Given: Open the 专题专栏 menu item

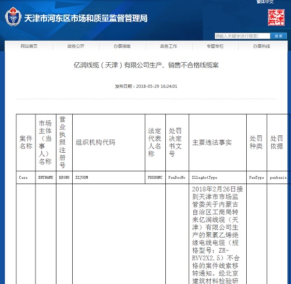Looking at the screenshot, I should [215, 46].
